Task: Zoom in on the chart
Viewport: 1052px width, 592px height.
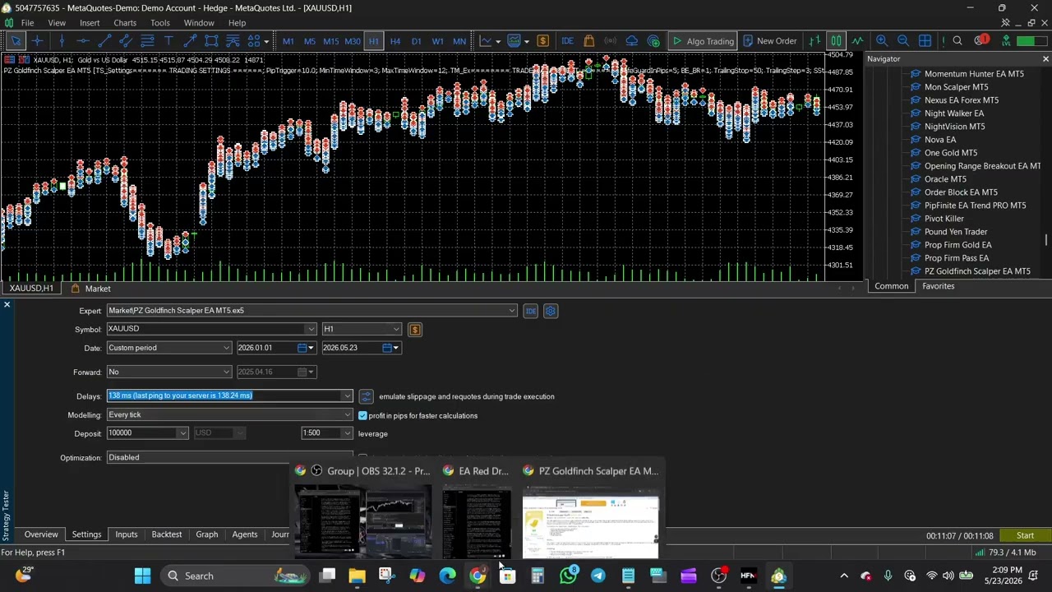Action: point(881,41)
